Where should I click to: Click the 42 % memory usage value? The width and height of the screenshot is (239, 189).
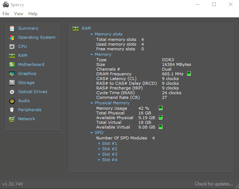pyautogui.click(x=143, y=108)
